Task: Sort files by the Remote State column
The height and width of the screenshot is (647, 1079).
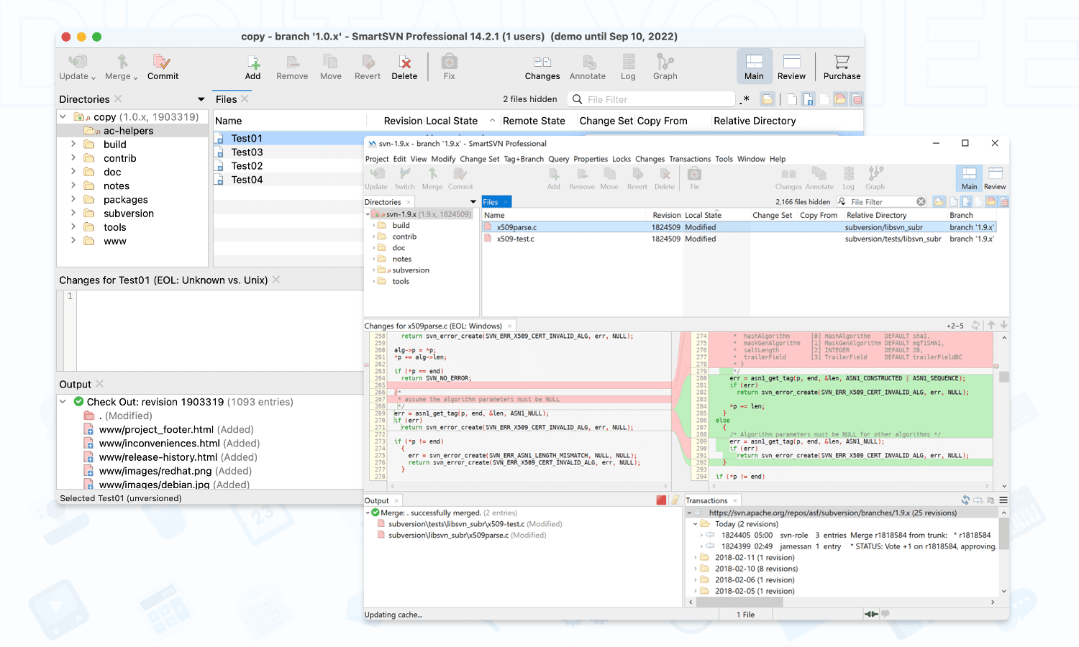Action: (x=534, y=121)
